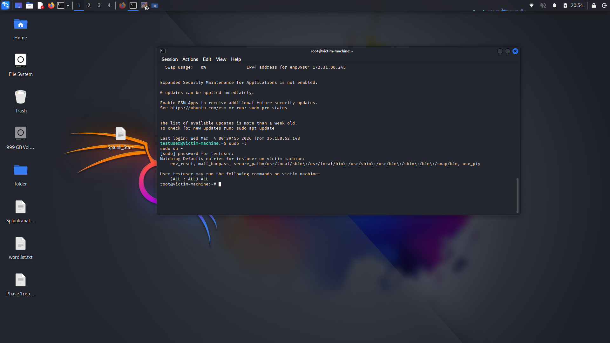The image size is (610, 343).
Task: Open the text editor from the taskbar
Action: (x=40, y=5)
